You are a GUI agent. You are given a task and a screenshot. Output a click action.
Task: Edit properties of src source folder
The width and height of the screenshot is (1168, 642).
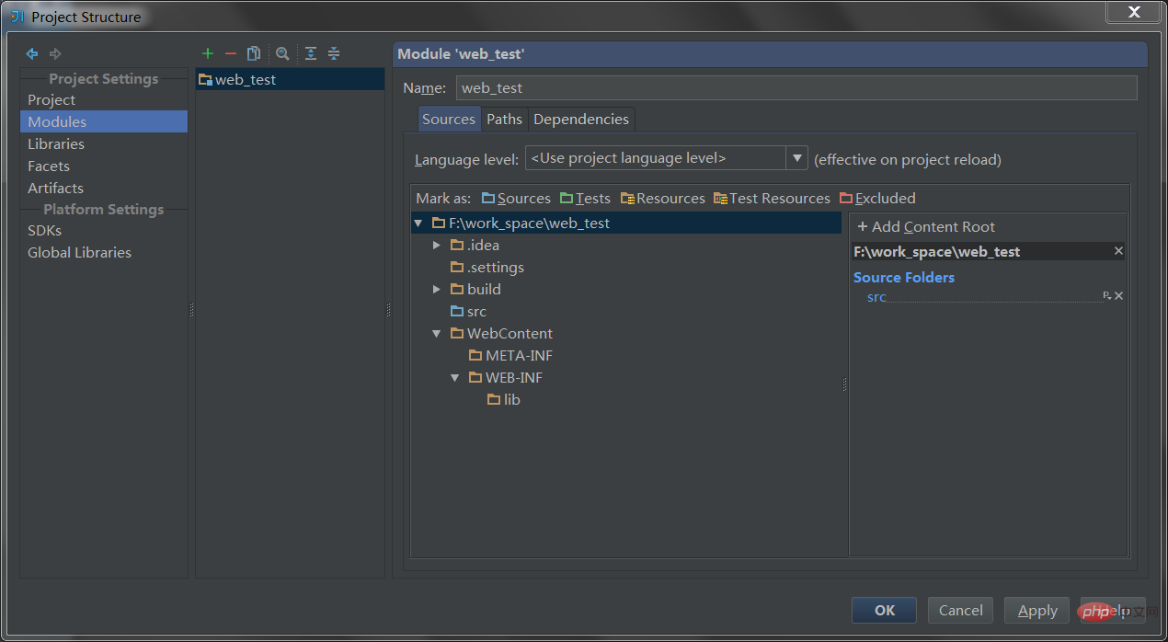[x=1106, y=296]
